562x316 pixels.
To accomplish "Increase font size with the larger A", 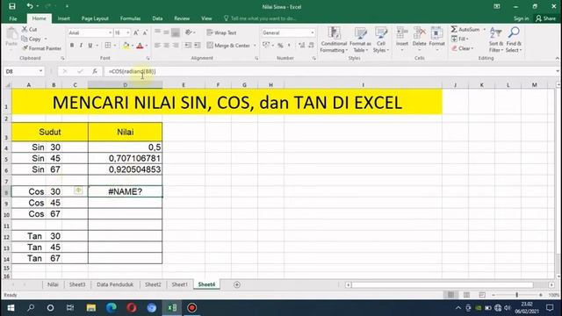I will coord(136,32).
